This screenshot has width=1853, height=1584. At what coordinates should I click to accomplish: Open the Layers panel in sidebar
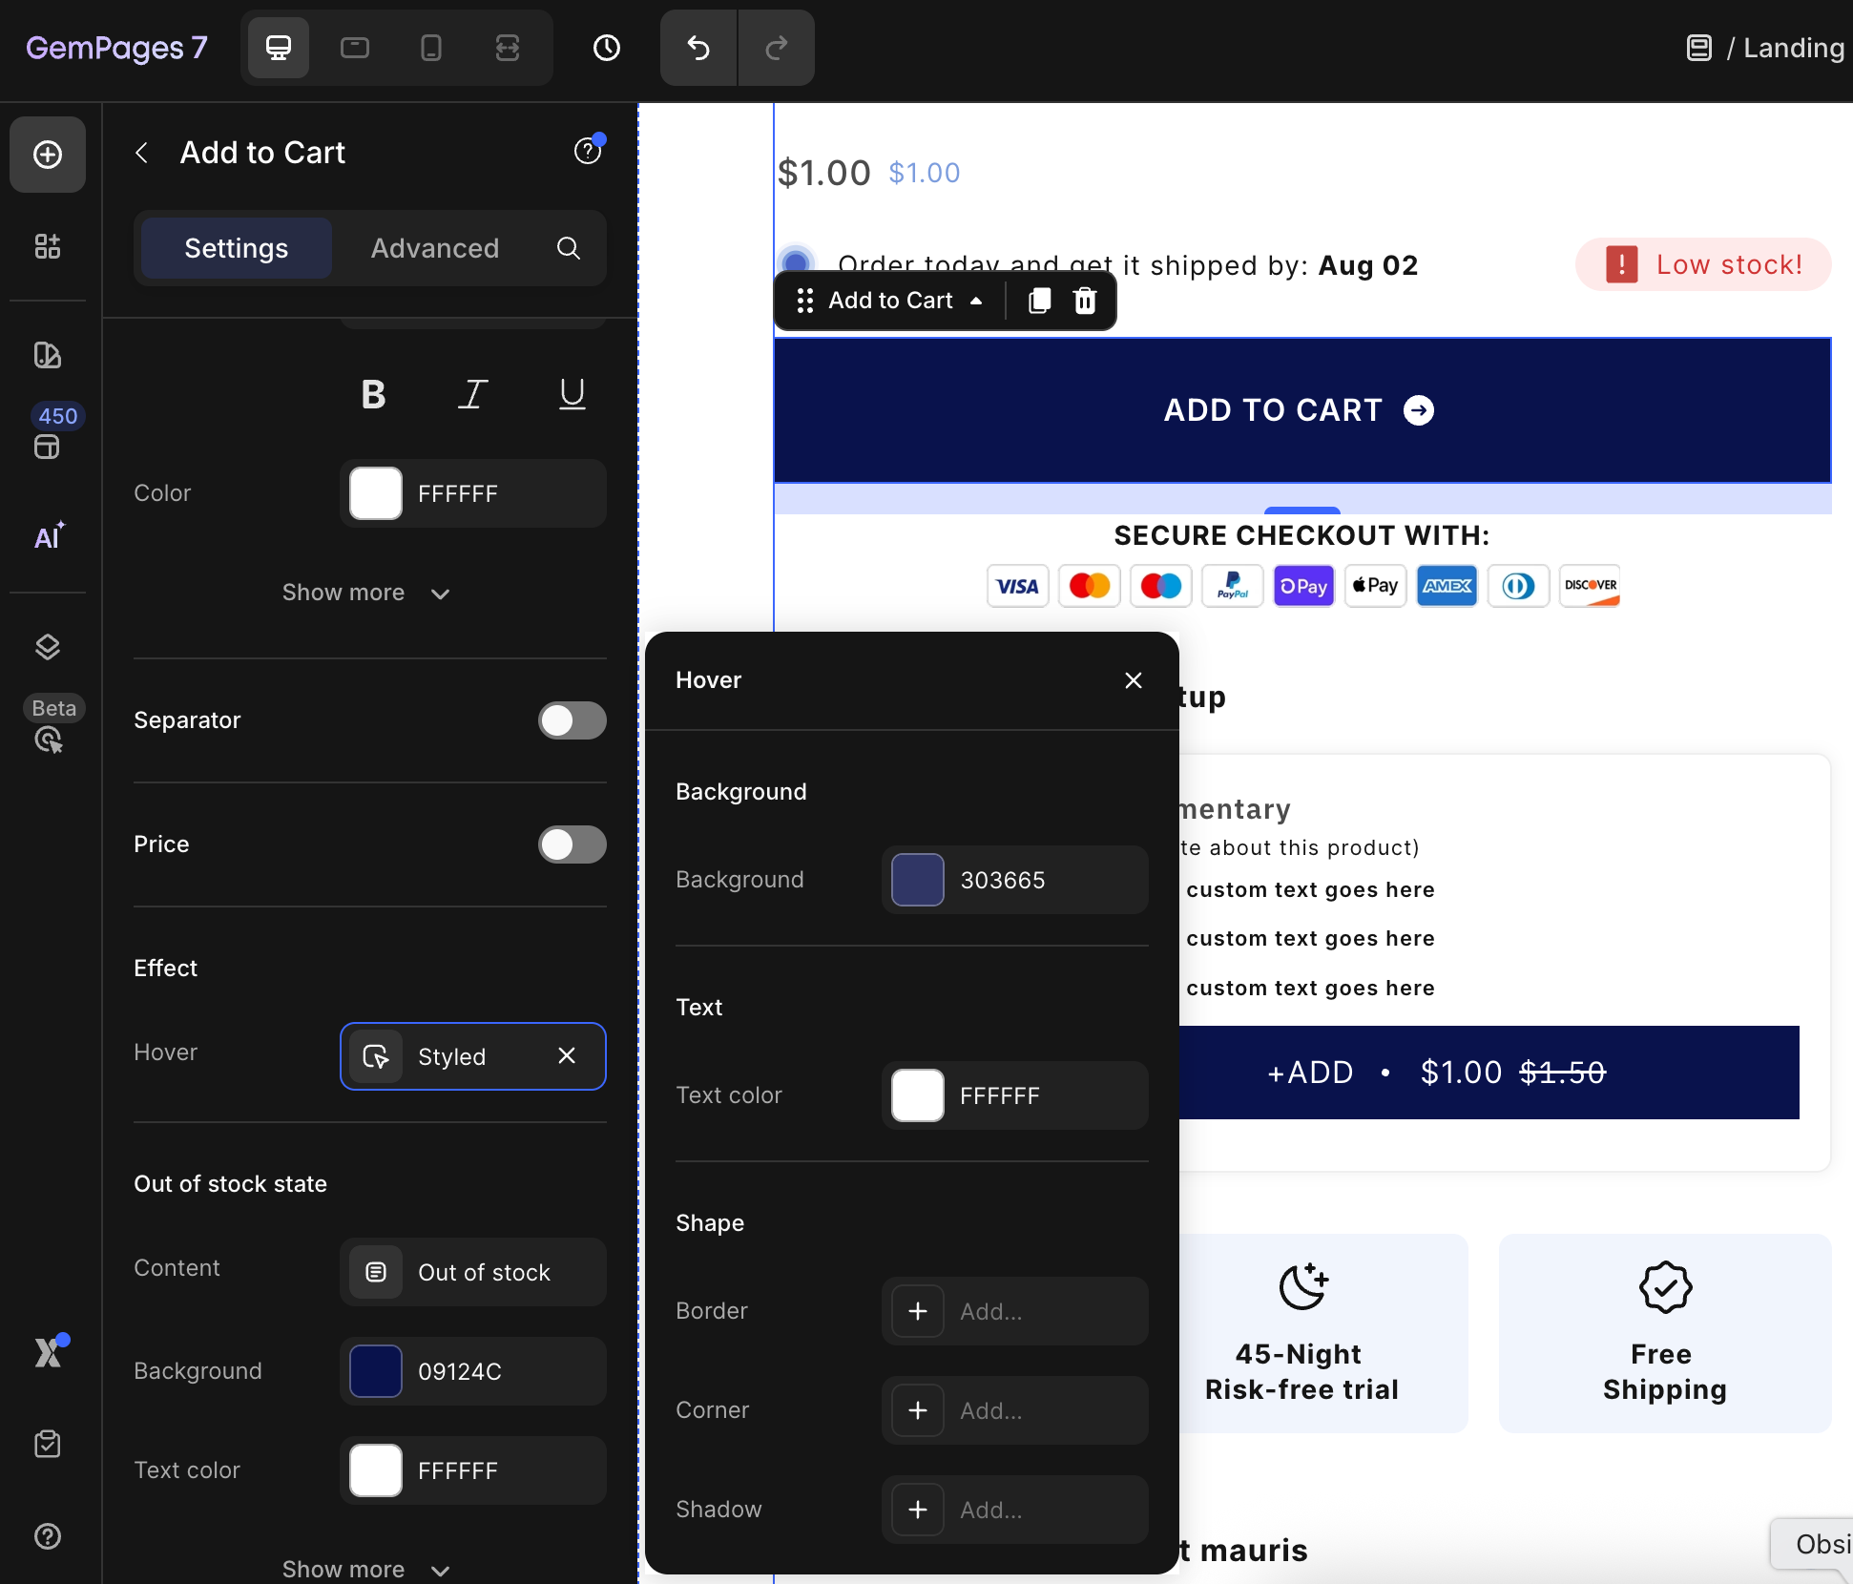point(48,647)
